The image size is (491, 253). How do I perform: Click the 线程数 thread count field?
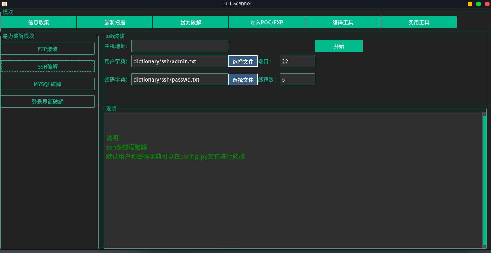297,79
